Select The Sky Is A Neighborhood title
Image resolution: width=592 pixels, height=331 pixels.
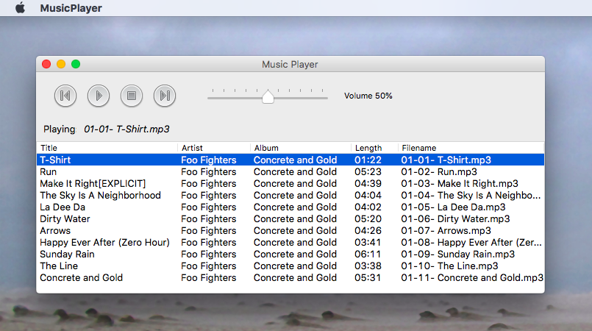tap(101, 195)
